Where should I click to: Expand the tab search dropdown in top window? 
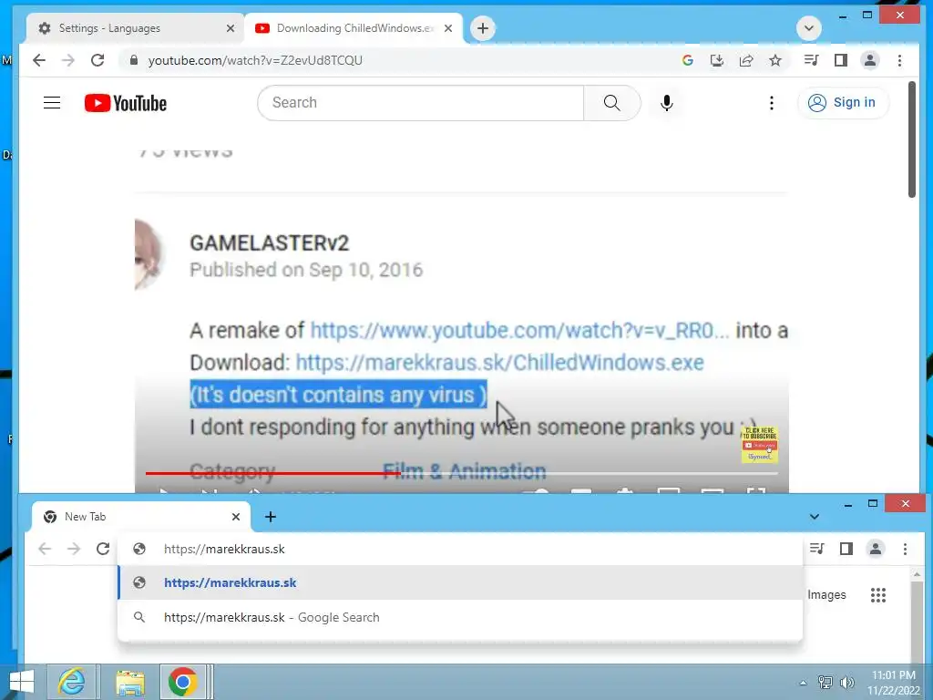[x=809, y=28]
